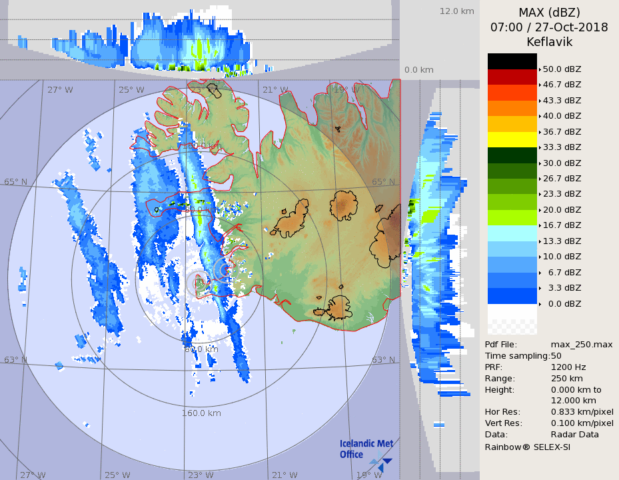Click the MAX (dBZ) product title
This screenshot has width=619, height=480.
point(549,12)
